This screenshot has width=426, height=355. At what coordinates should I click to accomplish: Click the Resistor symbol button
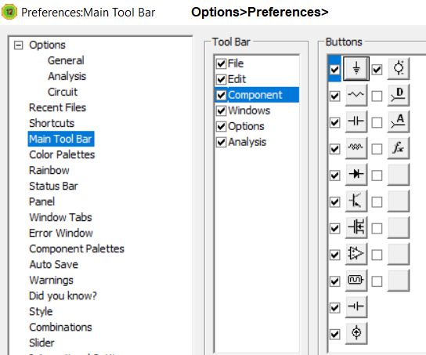tap(356, 95)
